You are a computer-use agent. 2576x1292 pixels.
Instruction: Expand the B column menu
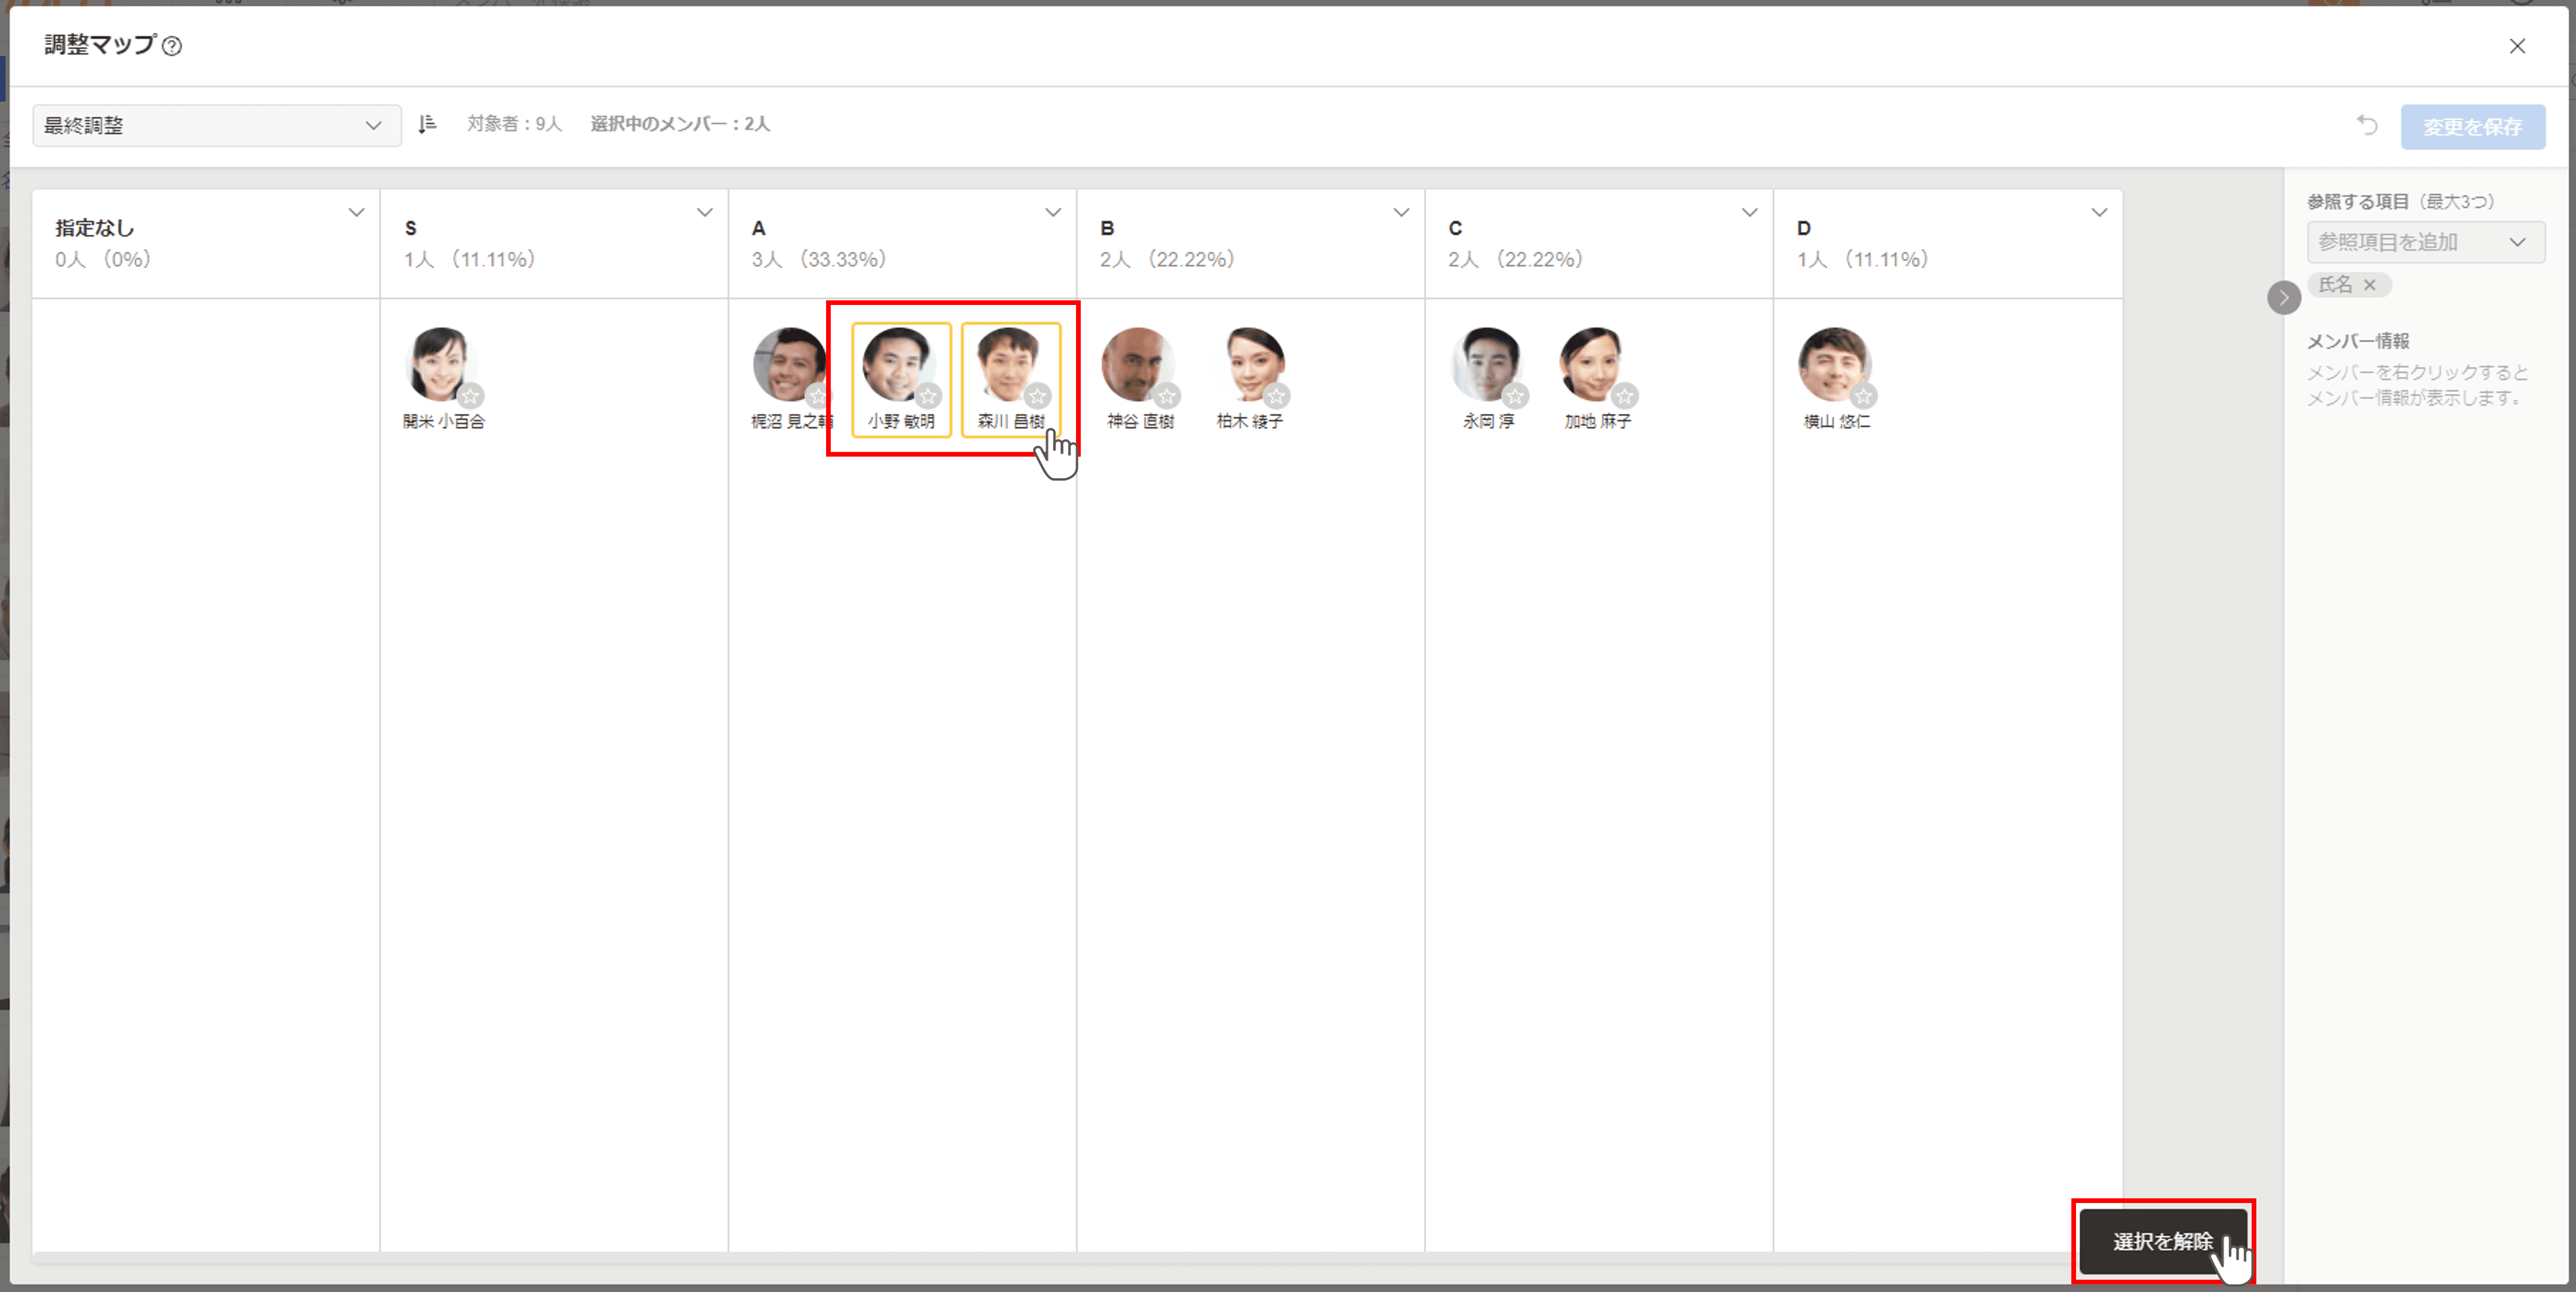(x=1401, y=212)
